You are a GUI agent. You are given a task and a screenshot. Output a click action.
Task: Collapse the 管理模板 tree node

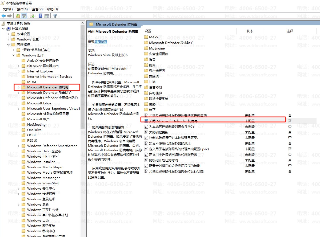click(x=8, y=45)
